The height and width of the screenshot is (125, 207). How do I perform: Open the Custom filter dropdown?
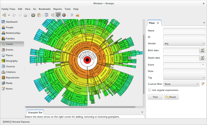(x=181, y=84)
